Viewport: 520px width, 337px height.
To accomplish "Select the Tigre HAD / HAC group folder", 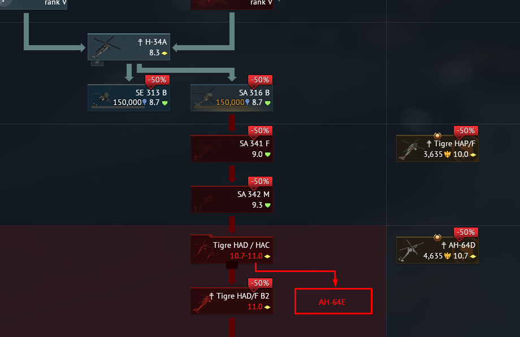I will [232, 249].
